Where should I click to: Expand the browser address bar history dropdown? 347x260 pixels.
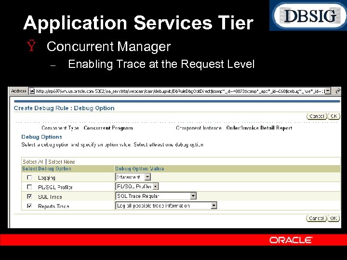click(x=328, y=91)
